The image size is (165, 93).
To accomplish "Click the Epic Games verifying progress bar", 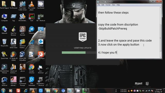I will pos(79,52).
